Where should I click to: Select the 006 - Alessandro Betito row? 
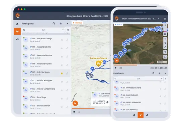(46, 48)
